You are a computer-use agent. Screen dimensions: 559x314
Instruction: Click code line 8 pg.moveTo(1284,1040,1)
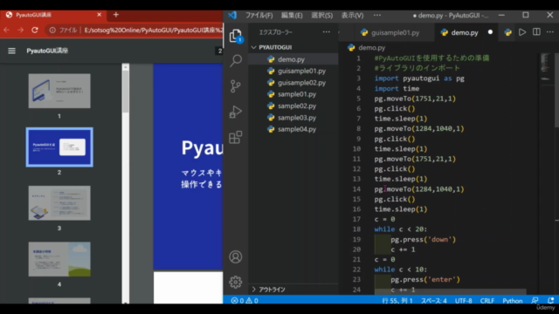tap(419, 128)
